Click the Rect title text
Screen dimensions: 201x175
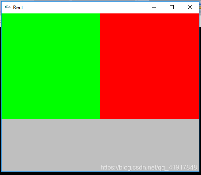tap(18, 8)
